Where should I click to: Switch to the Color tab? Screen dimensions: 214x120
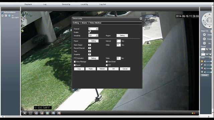[x=204, y=58]
